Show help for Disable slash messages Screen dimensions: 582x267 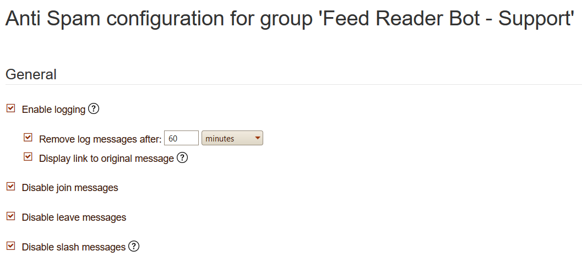[134, 247]
